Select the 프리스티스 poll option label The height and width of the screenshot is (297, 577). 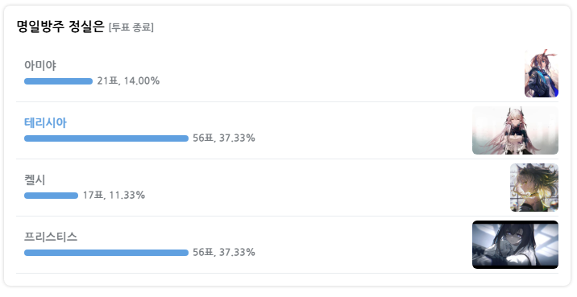pyautogui.click(x=51, y=237)
